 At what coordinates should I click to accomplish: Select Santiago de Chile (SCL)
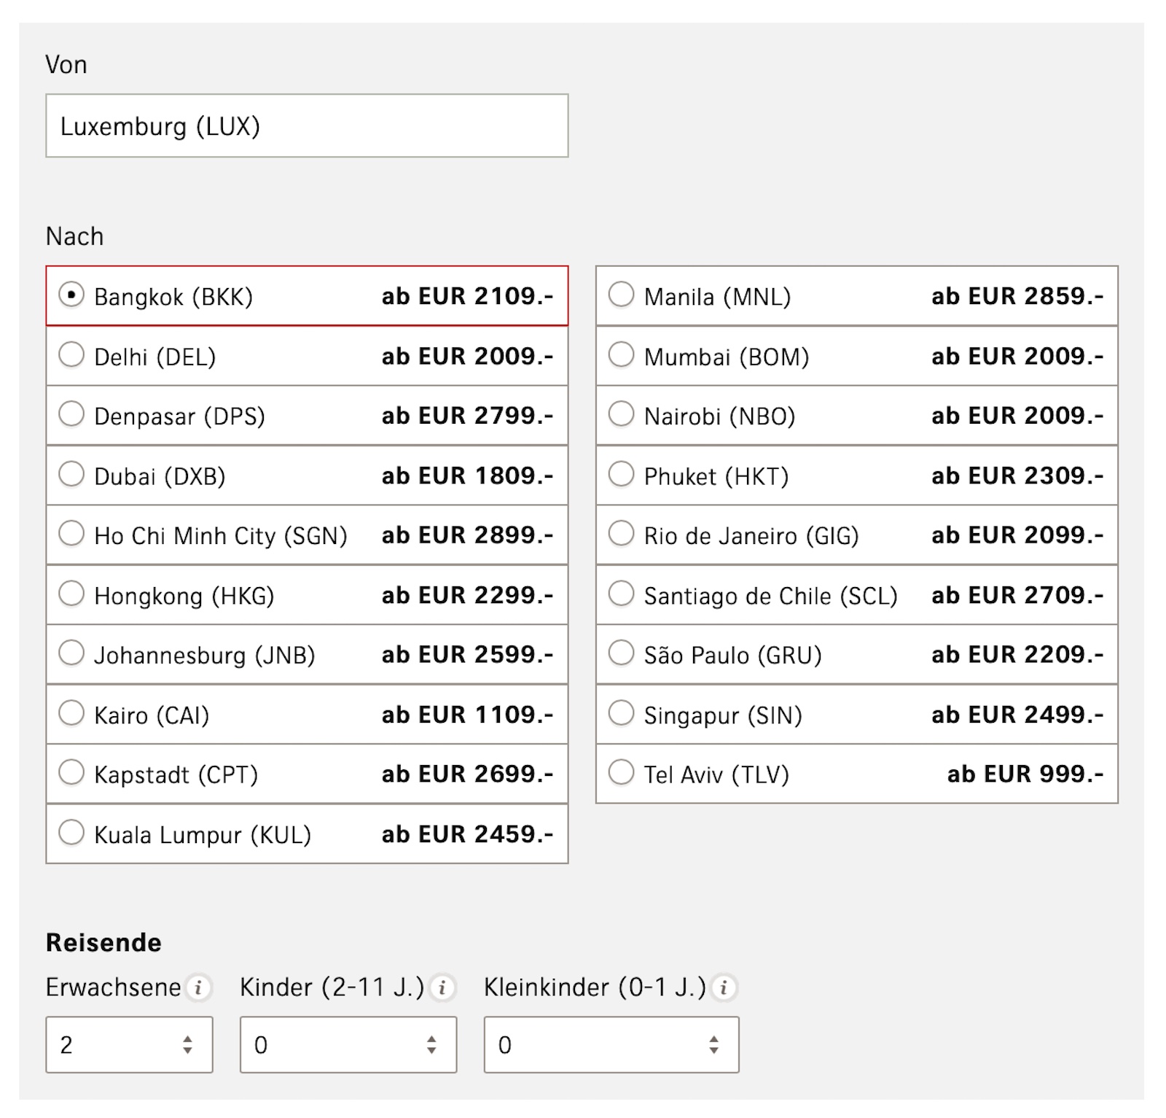tap(621, 594)
